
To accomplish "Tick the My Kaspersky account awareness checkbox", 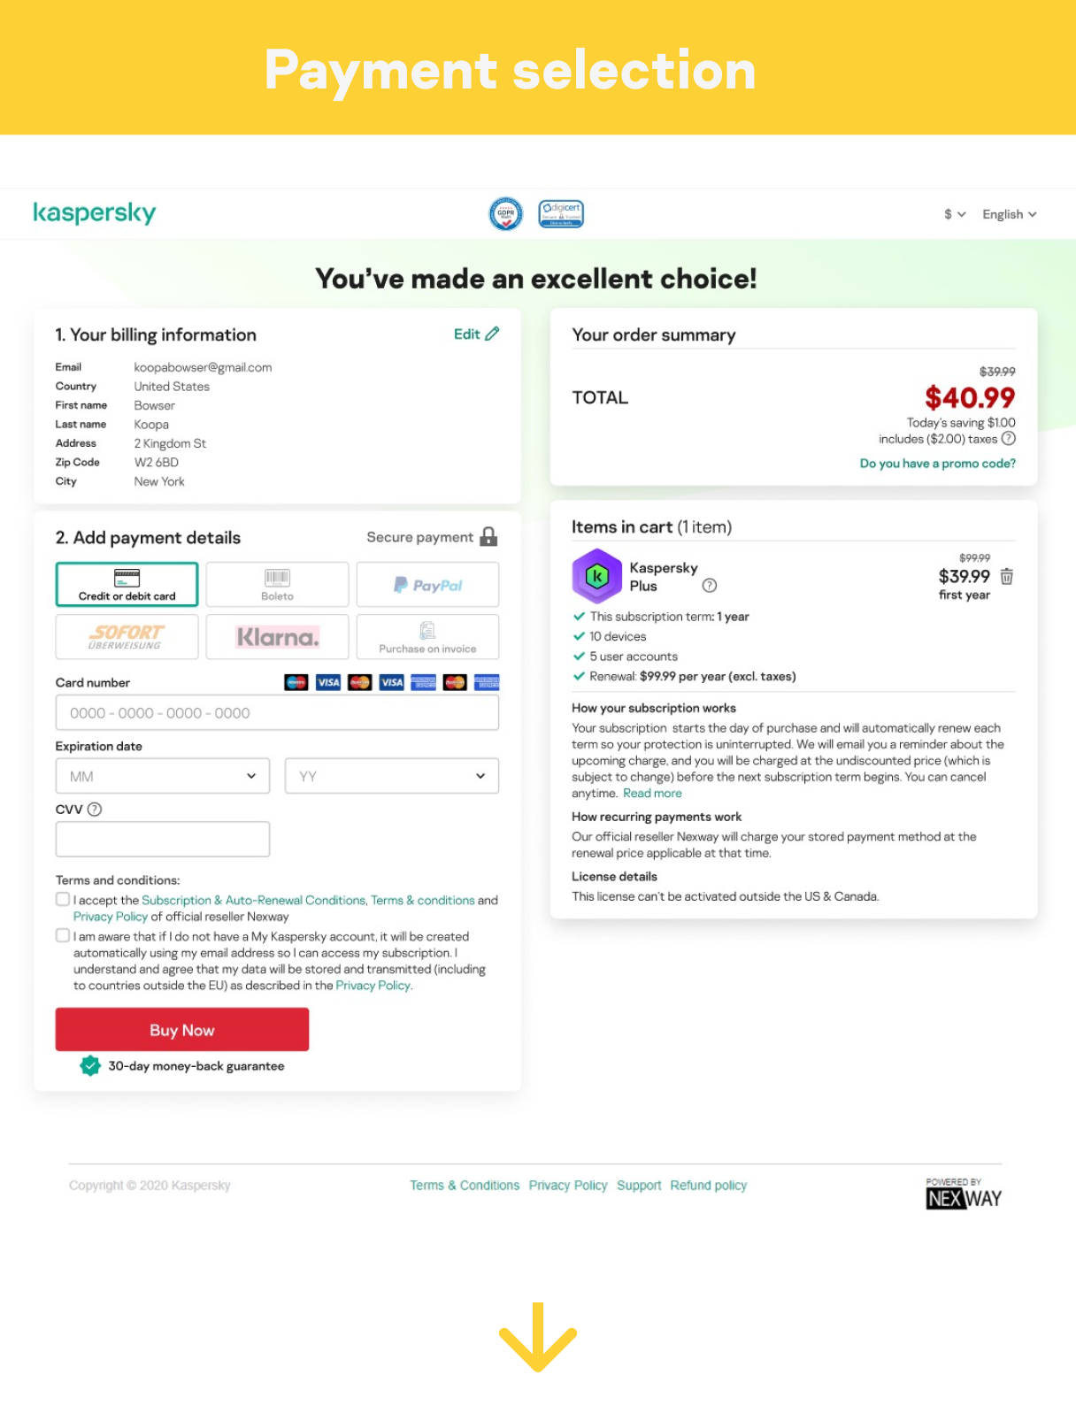I will pos(63,935).
